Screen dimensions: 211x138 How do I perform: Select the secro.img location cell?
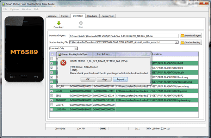157,86
